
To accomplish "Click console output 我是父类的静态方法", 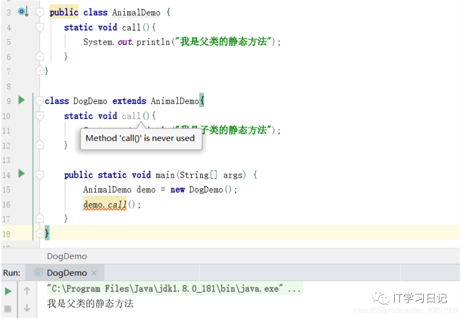I will click(90, 303).
